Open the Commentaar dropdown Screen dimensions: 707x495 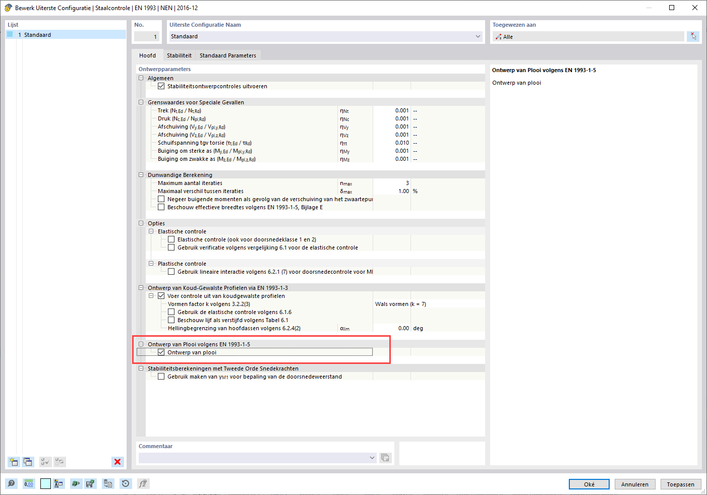[372, 458]
